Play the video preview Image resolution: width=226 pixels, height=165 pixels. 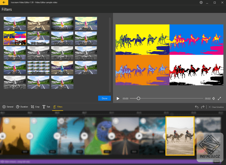click(118, 99)
